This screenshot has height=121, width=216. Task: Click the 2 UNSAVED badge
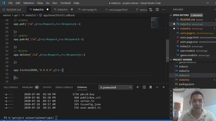[x=196, y=15]
